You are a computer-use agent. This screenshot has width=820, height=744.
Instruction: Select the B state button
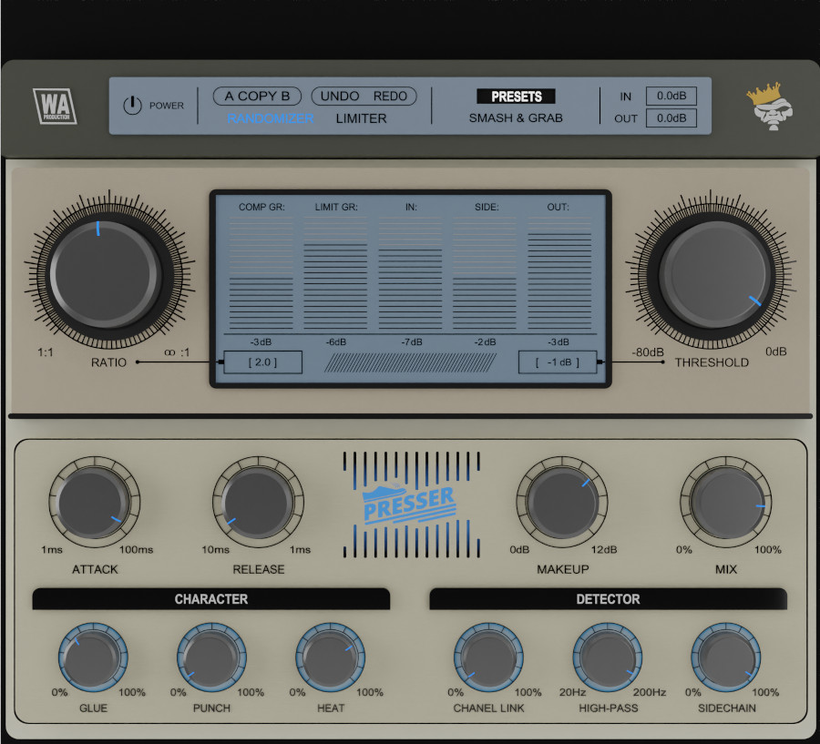tap(285, 97)
